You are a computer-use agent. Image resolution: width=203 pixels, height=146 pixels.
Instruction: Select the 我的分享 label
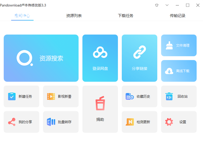coord(25,122)
